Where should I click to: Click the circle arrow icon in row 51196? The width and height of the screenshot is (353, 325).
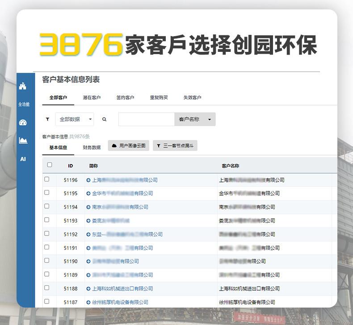coord(88,180)
